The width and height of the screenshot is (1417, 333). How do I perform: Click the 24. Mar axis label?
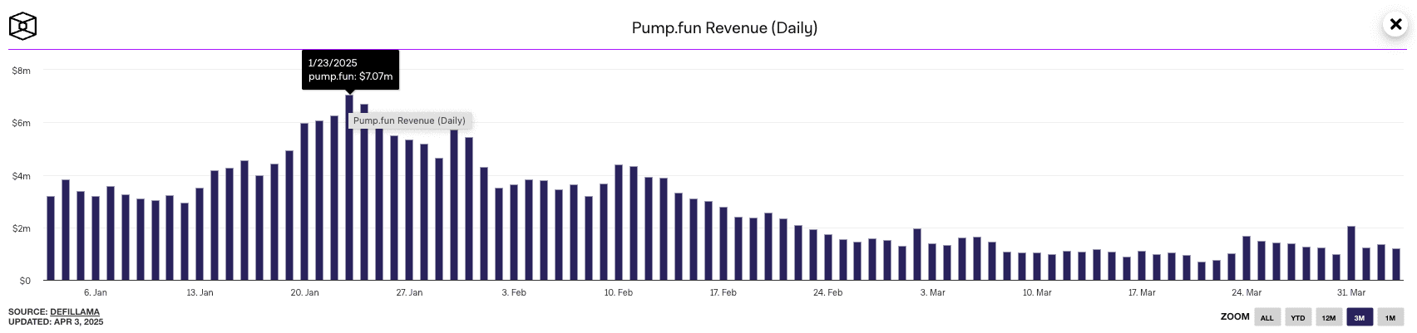pyautogui.click(x=1247, y=292)
